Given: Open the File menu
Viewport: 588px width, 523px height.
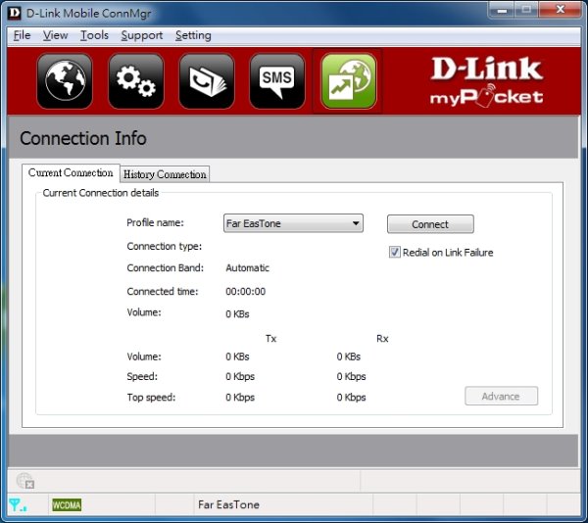Looking at the screenshot, I should [22, 35].
